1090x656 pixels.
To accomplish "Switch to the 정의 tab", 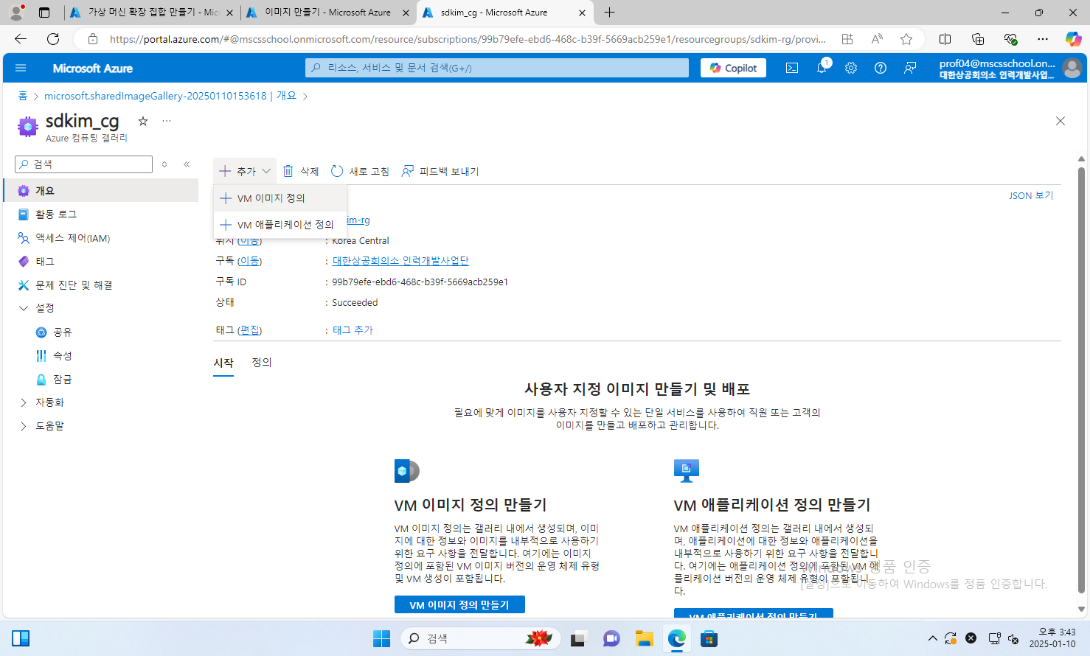I will 262,363.
